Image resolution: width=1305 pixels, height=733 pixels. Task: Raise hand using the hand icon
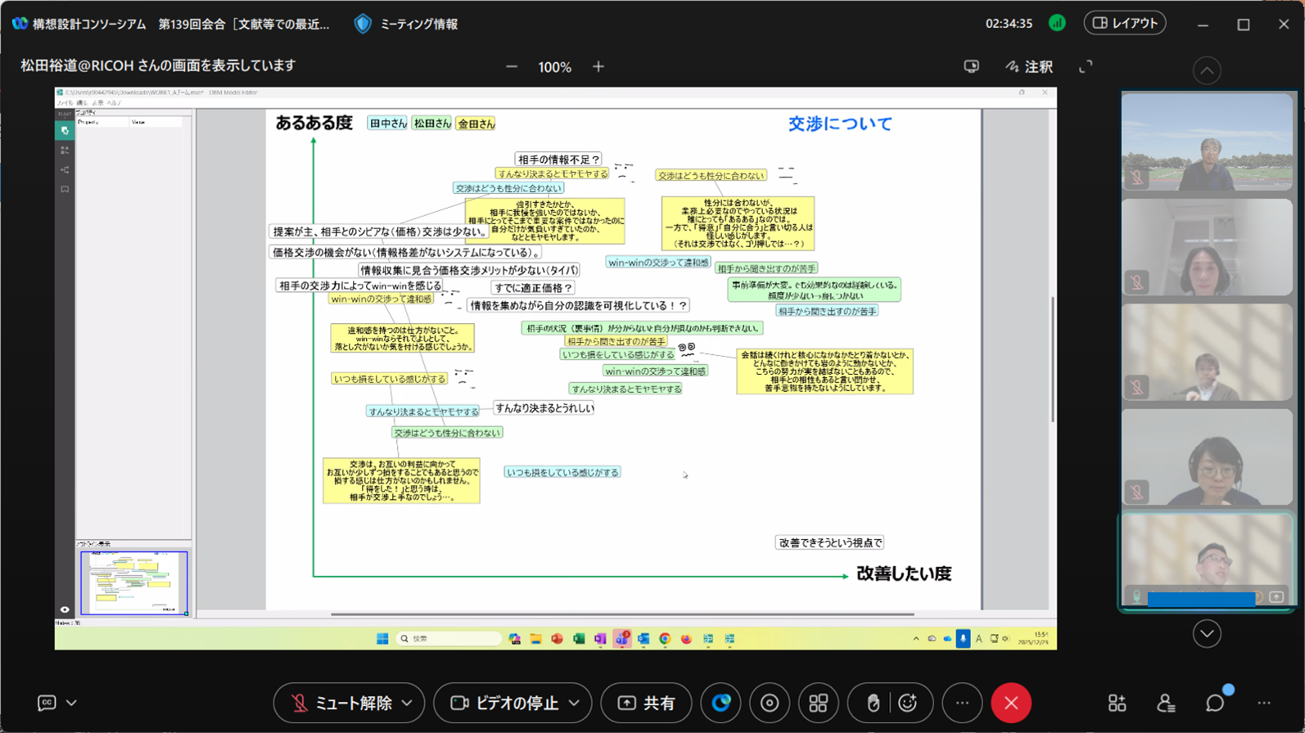tap(873, 703)
